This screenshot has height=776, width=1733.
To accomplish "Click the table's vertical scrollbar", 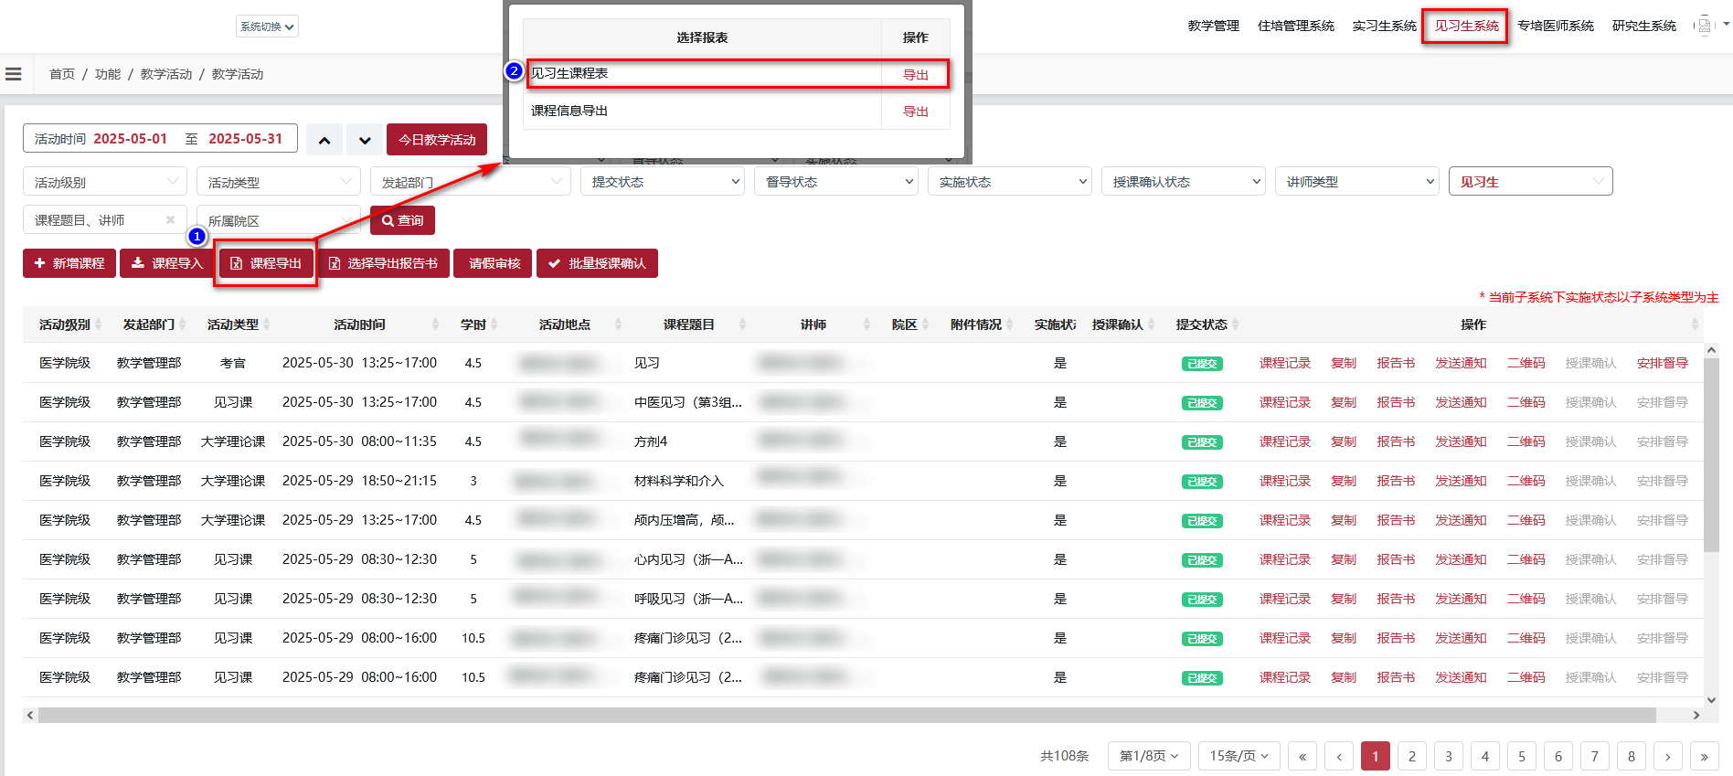I will click(x=1712, y=454).
